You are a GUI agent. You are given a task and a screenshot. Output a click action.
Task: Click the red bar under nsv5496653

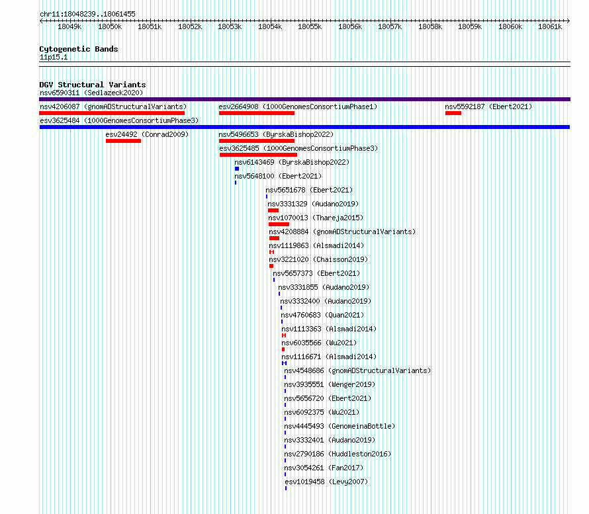click(x=257, y=141)
